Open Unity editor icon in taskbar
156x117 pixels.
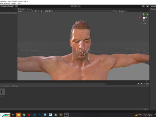66,115
